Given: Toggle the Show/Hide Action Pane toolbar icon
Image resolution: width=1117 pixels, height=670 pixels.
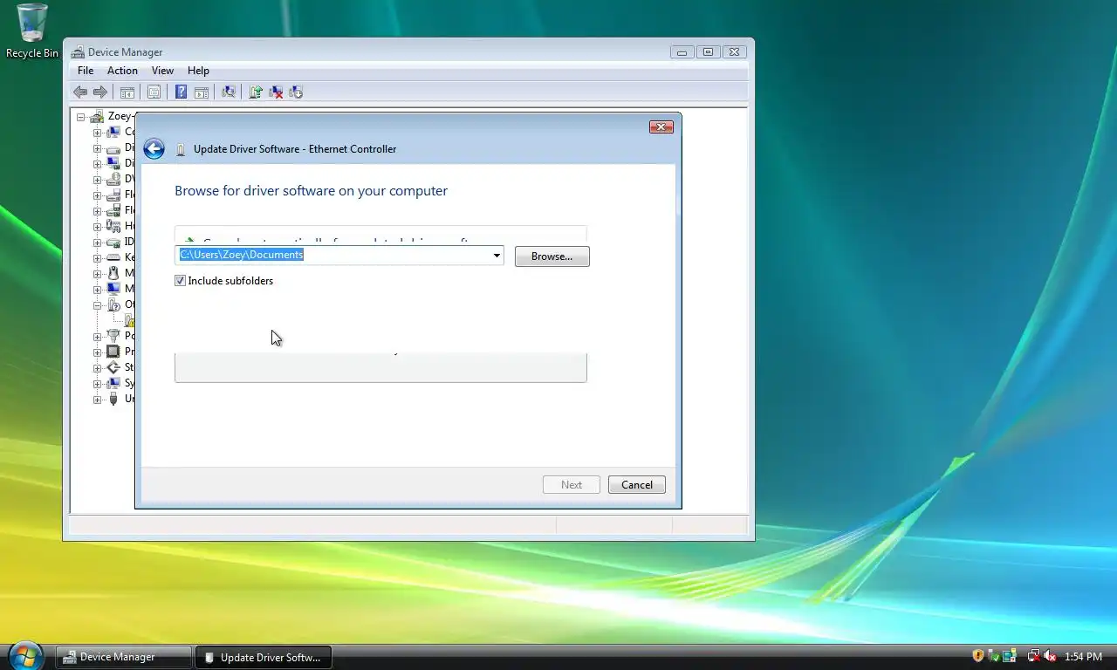Looking at the screenshot, I should [x=201, y=92].
